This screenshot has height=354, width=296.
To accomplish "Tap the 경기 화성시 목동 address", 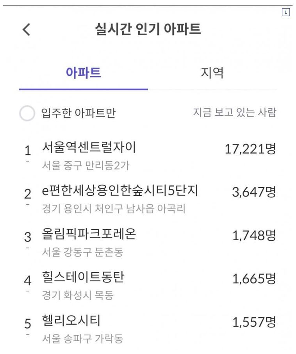I will (x=77, y=295).
